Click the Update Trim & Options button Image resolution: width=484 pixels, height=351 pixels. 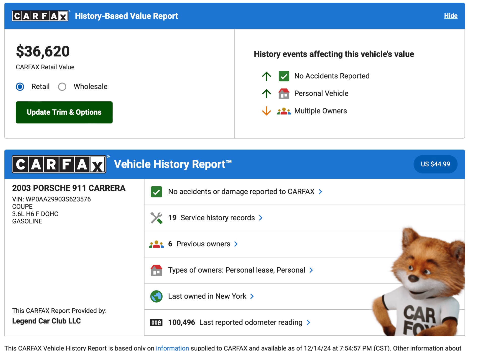[64, 112]
